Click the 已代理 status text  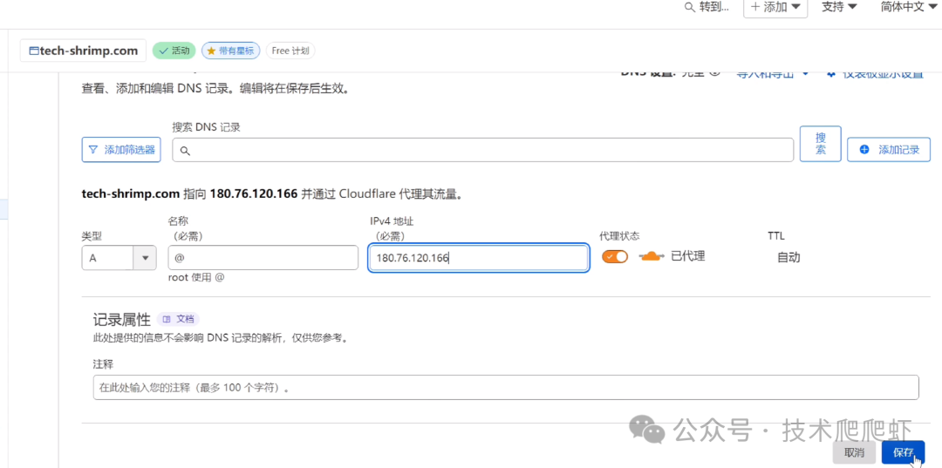point(688,256)
